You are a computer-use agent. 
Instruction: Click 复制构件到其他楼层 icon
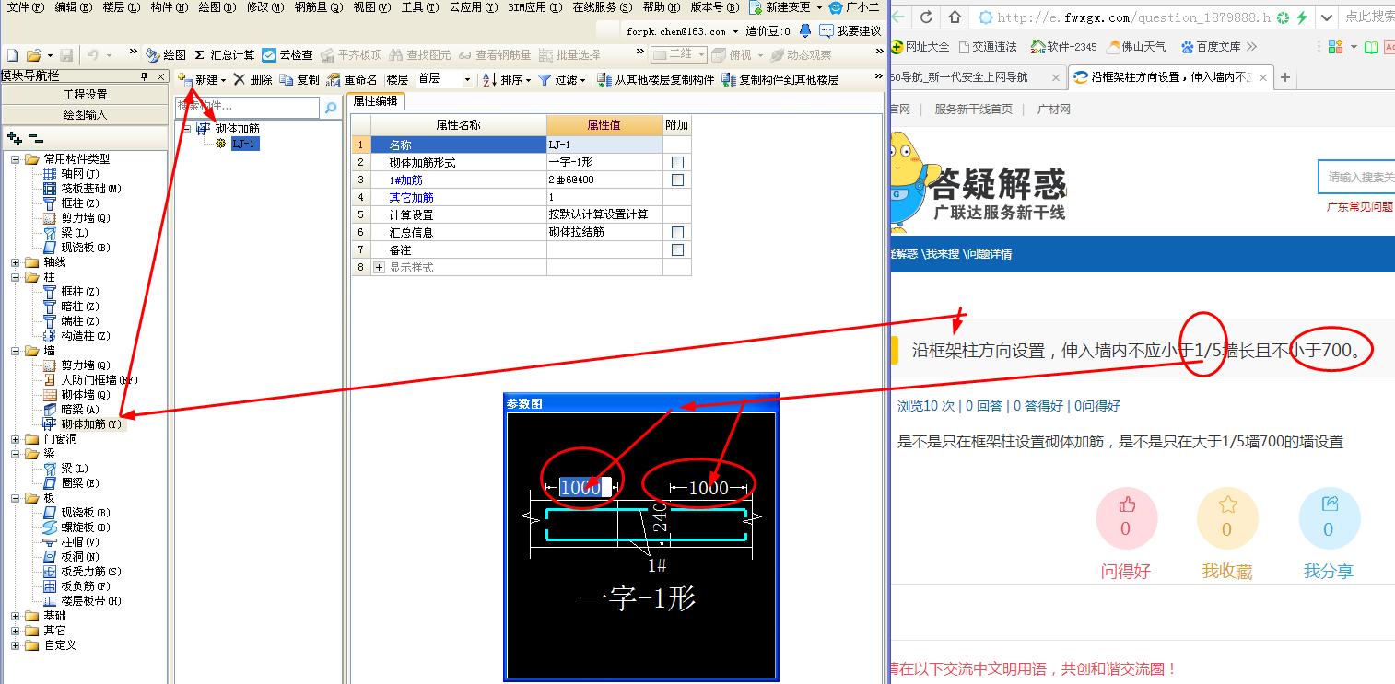coord(729,80)
